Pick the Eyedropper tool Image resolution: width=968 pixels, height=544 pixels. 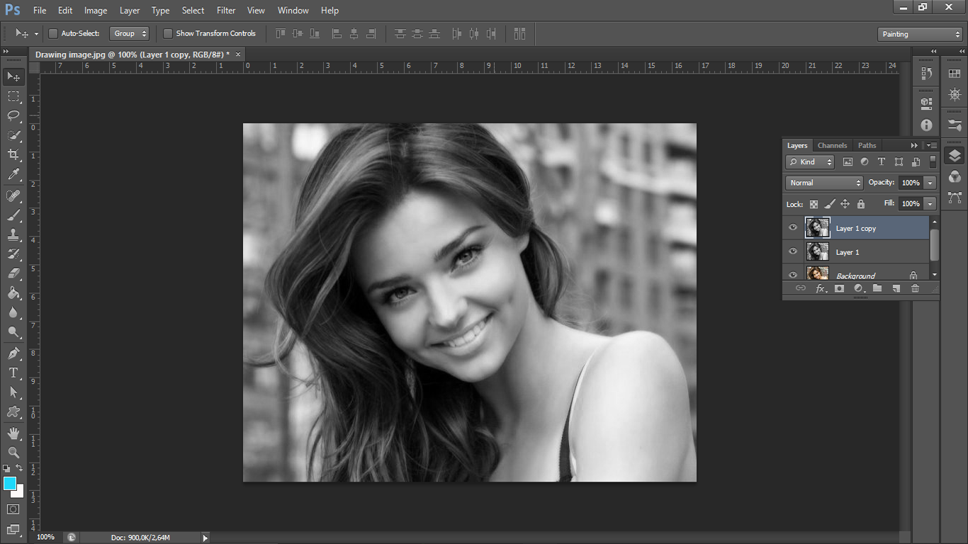(13, 174)
